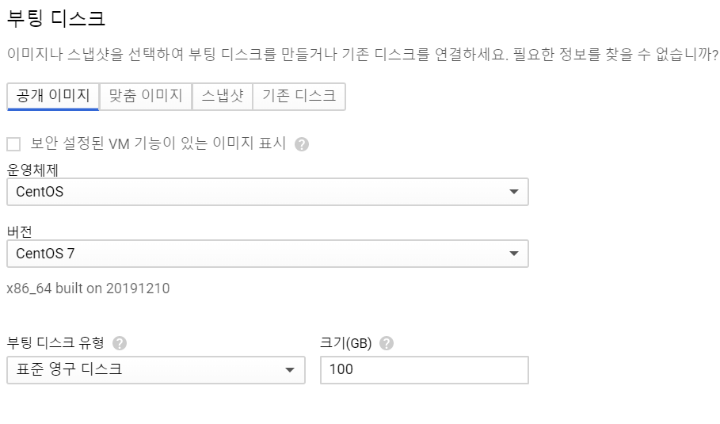Click help icon beside secure VM checkbox
The image size is (720, 424).
coord(301,144)
